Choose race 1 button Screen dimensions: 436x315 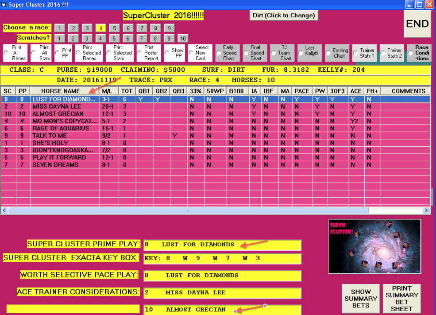[x=59, y=28]
